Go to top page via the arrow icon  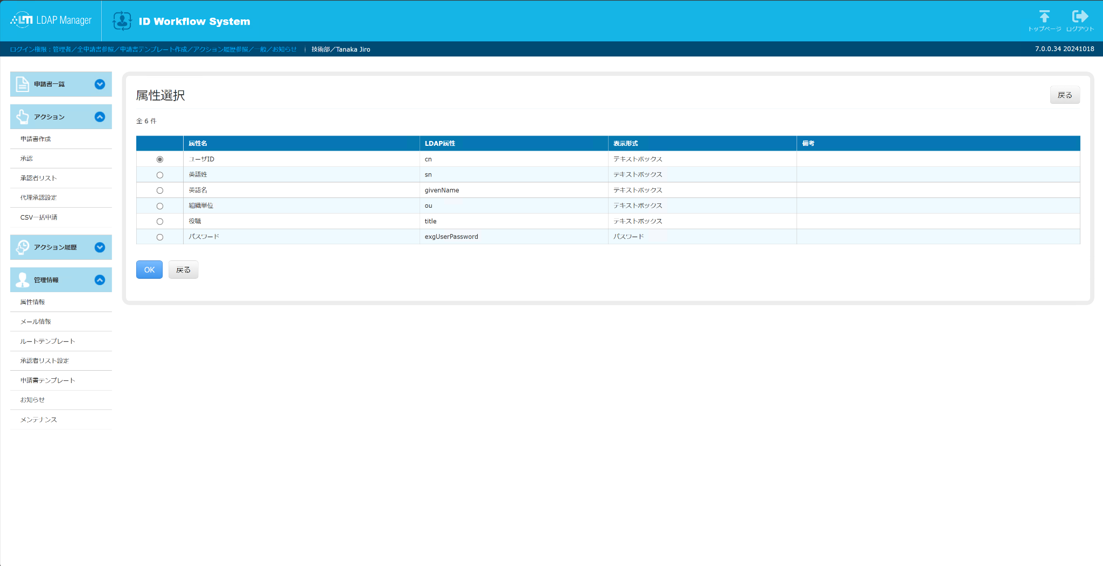(1044, 16)
